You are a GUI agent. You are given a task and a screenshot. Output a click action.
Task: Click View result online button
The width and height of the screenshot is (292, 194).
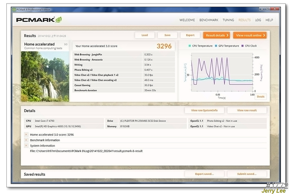click(x=250, y=35)
